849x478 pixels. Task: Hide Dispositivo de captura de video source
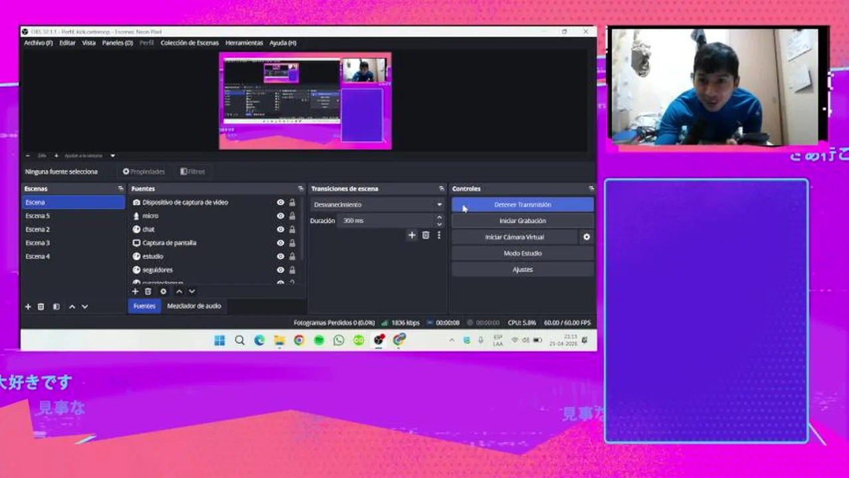280,202
